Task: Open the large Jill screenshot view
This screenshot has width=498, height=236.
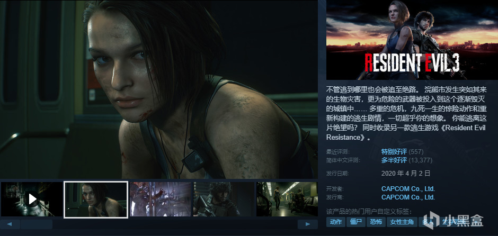Action: click(x=159, y=89)
